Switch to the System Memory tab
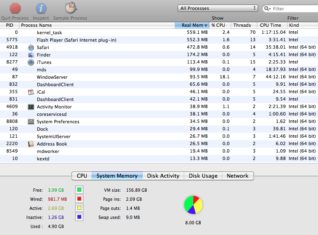The width and height of the screenshot is (318, 235). (117, 176)
